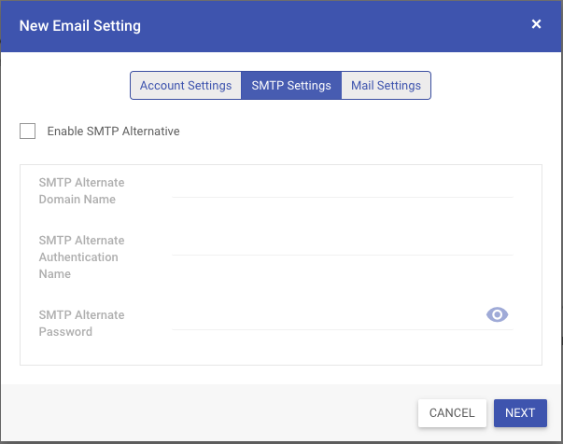Focus the SMTP Alternate Domain Name field
This screenshot has width=563, height=444.
point(343,189)
